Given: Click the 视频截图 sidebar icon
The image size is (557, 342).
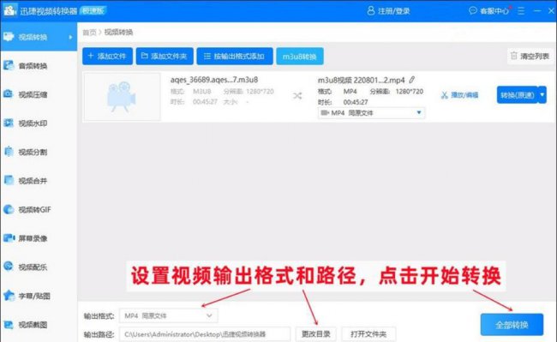Looking at the screenshot, I should click(x=9, y=324).
